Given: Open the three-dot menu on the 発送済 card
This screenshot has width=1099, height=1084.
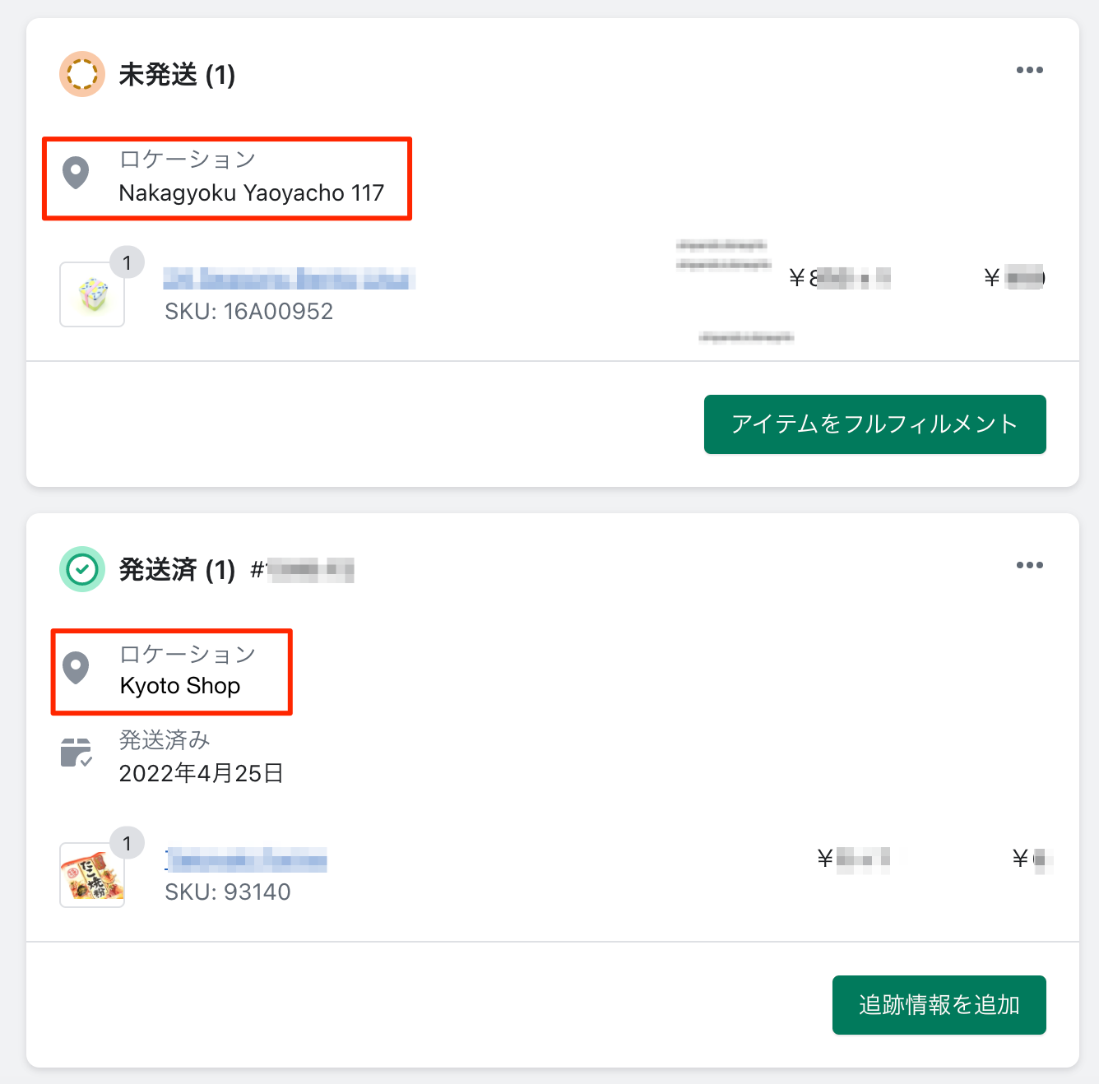Looking at the screenshot, I should coord(1029,566).
